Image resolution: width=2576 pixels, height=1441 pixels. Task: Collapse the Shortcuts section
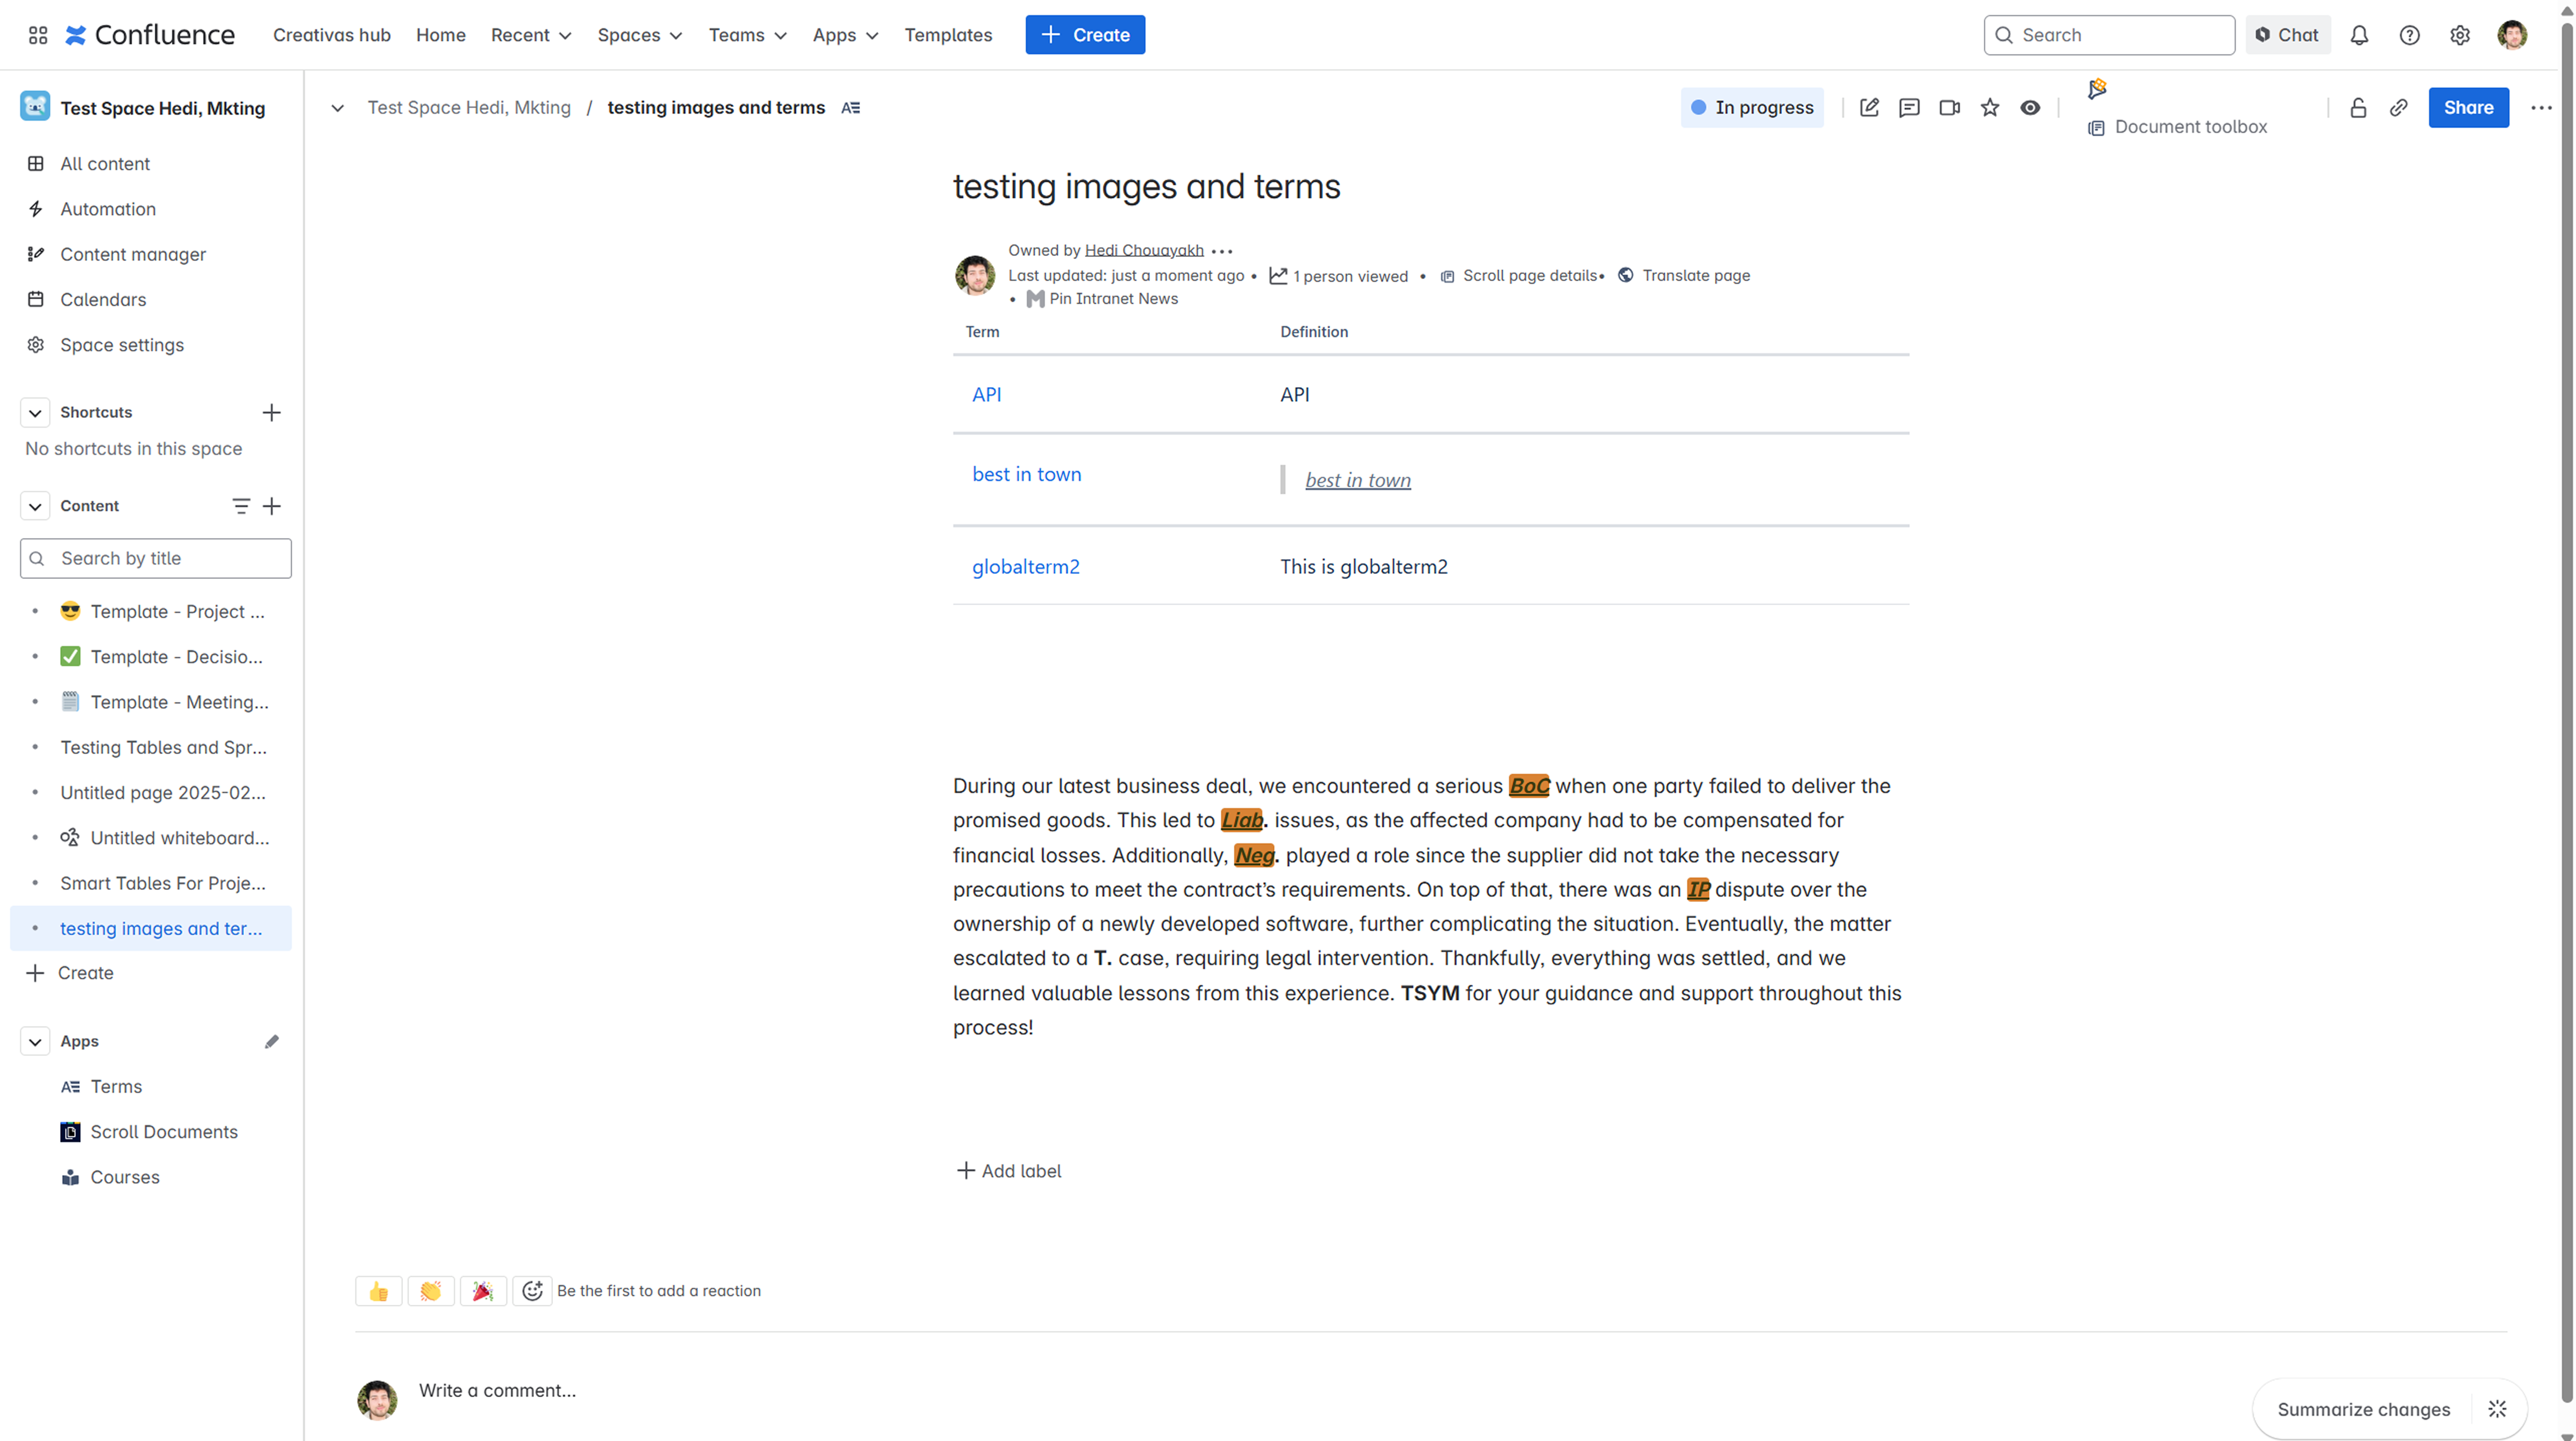tap(35, 413)
